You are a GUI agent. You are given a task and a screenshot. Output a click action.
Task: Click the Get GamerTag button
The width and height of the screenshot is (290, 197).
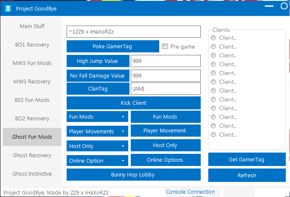click(247, 159)
